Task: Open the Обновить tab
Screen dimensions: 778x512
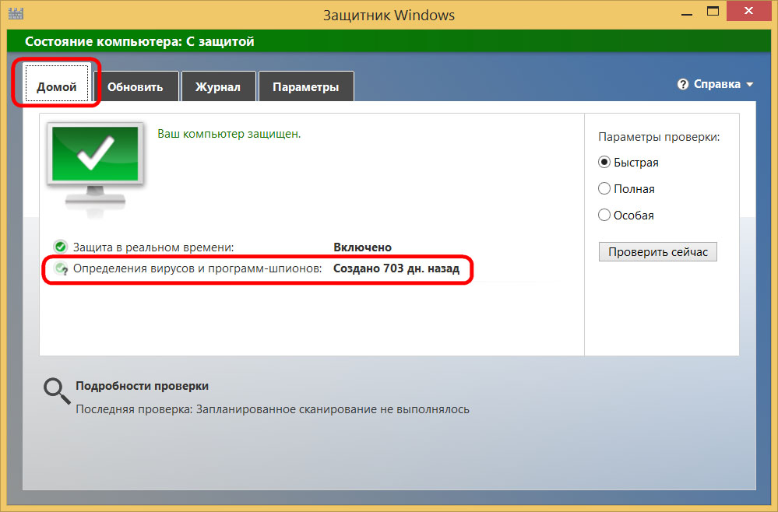Action: pyautogui.click(x=136, y=86)
